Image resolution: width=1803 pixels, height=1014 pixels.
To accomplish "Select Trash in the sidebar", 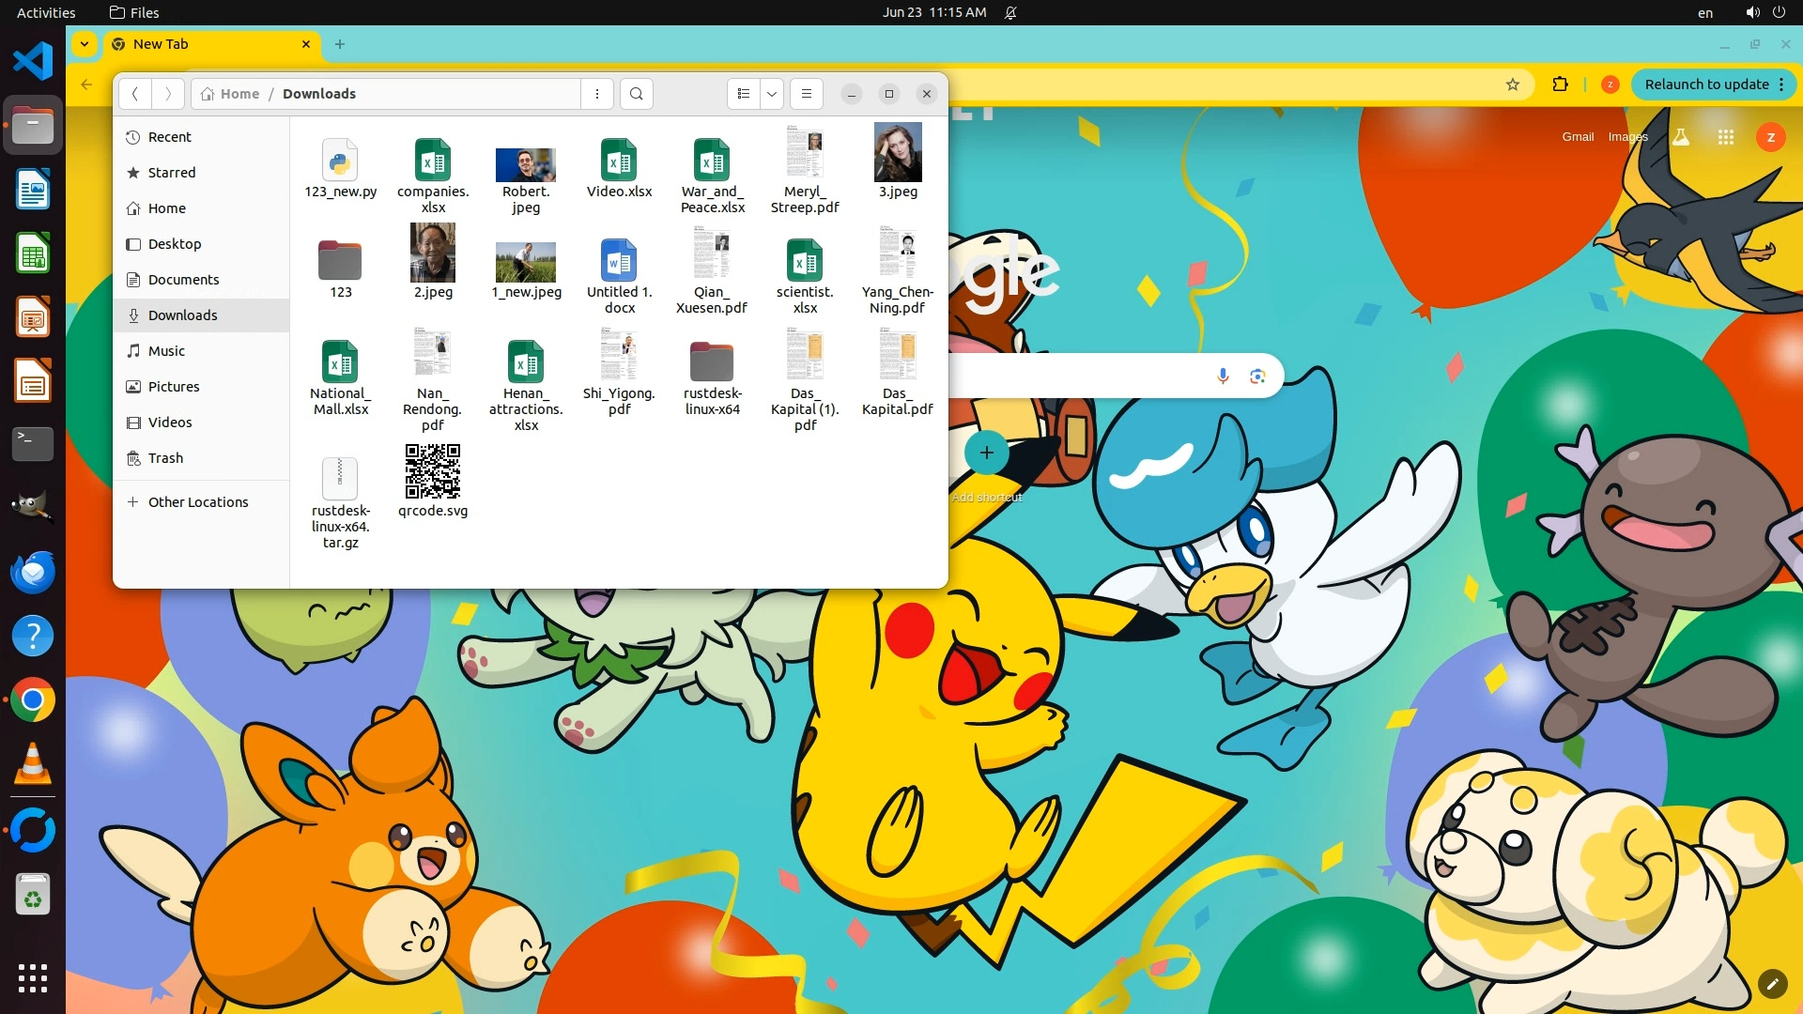I will 165,458.
